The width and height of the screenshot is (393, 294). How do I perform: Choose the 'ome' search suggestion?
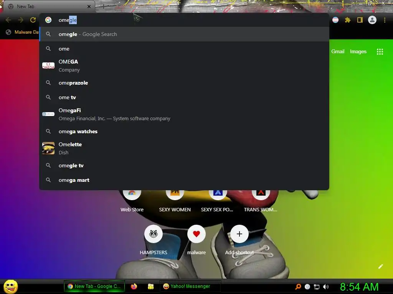184,49
